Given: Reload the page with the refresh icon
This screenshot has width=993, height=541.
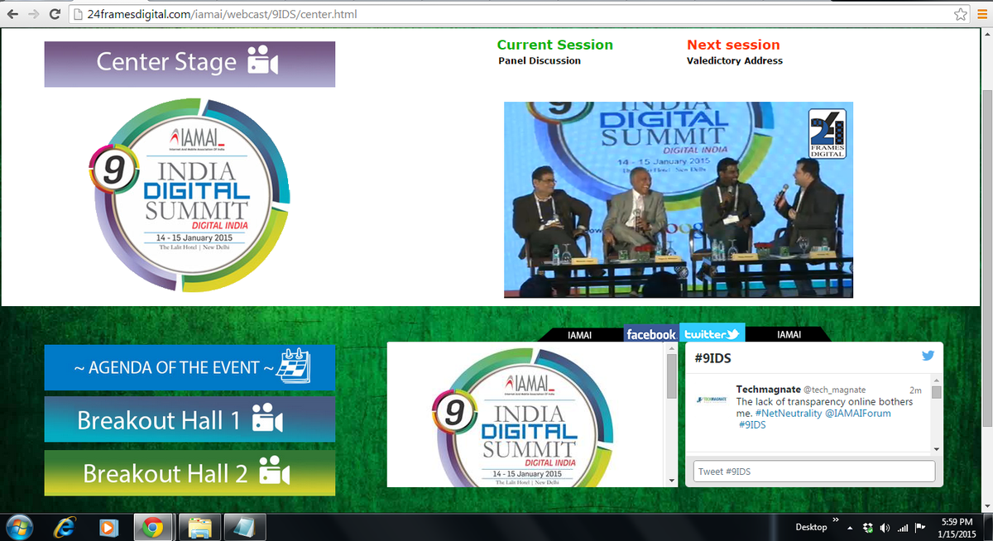Looking at the screenshot, I should 55,15.
